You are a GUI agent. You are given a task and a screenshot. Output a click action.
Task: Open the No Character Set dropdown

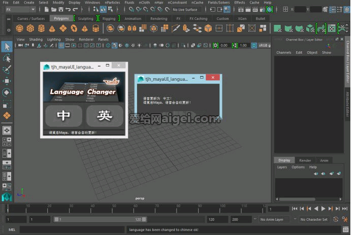314,219
